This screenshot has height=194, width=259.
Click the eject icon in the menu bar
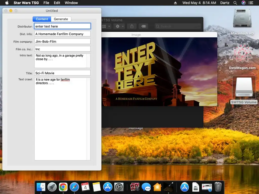point(176,3)
